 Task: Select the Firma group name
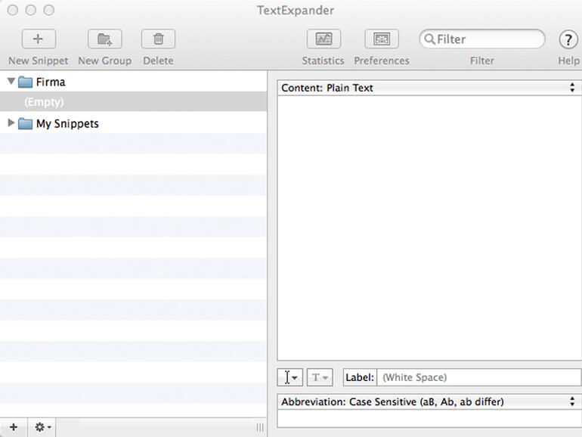click(x=51, y=82)
